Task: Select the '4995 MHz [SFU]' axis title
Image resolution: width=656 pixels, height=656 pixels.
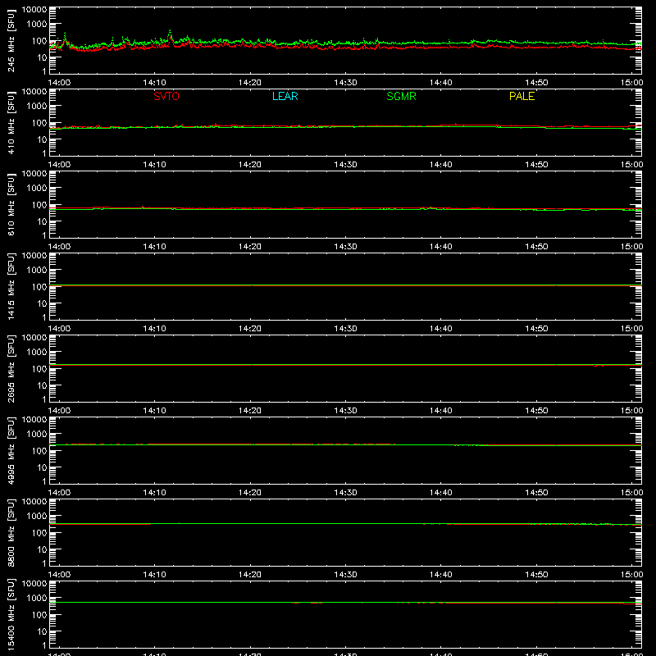Action: click(x=11, y=450)
